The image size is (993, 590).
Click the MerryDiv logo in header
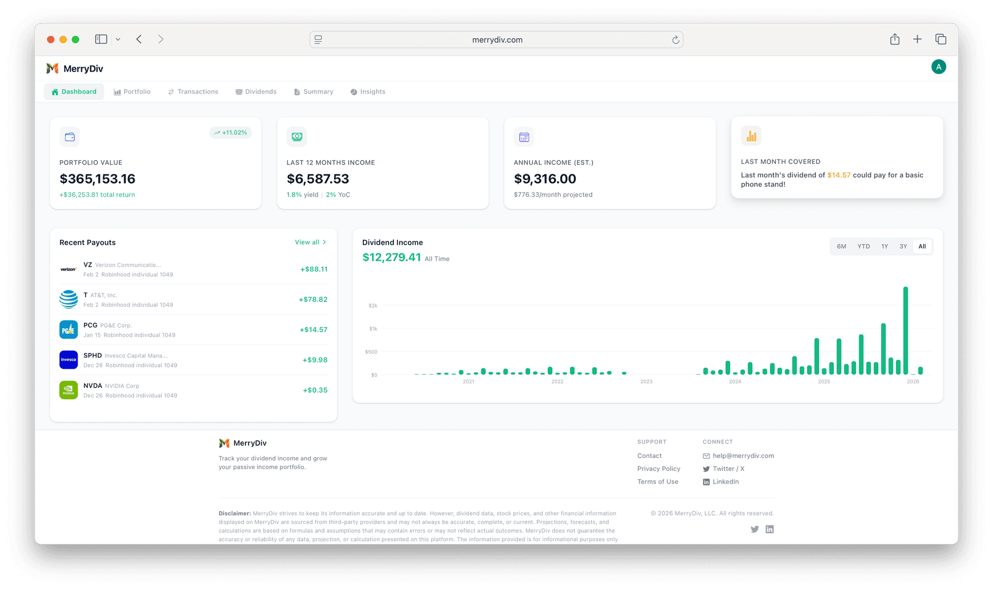tap(75, 68)
